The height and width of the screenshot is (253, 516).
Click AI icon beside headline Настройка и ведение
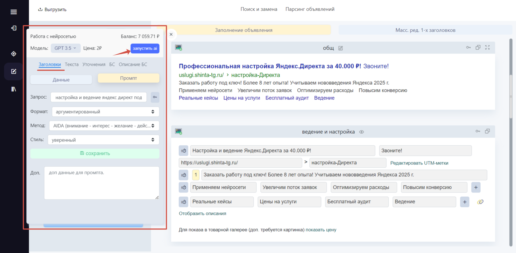click(184, 151)
